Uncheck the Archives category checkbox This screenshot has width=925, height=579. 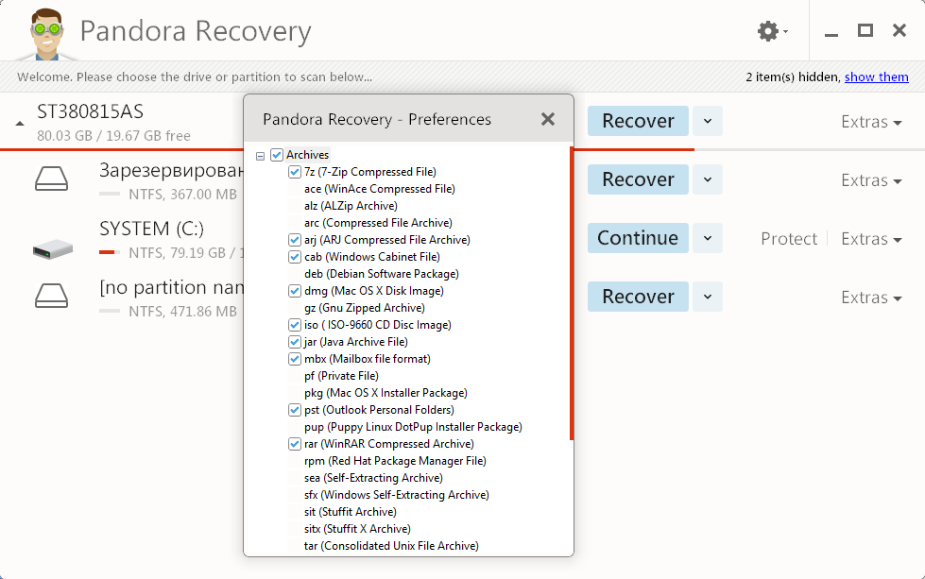coord(277,155)
